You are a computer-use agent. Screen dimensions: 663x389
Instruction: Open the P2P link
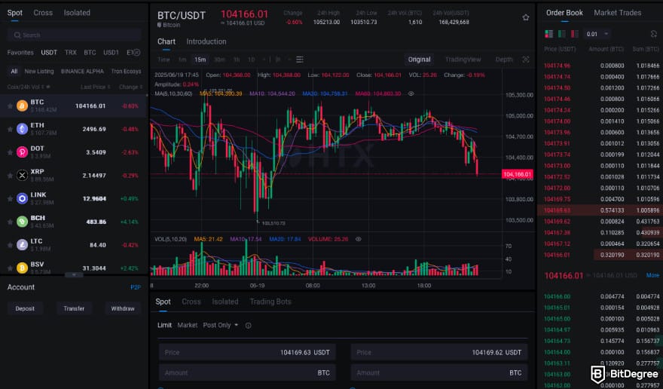click(x=136, y=287)
